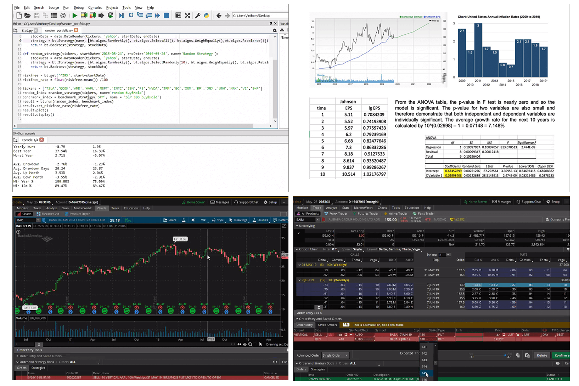Image resolution: width=579 pixels, height=386 pixels.
Task: Create a new file in Spyder toolbar
Action: coord(19,16)
